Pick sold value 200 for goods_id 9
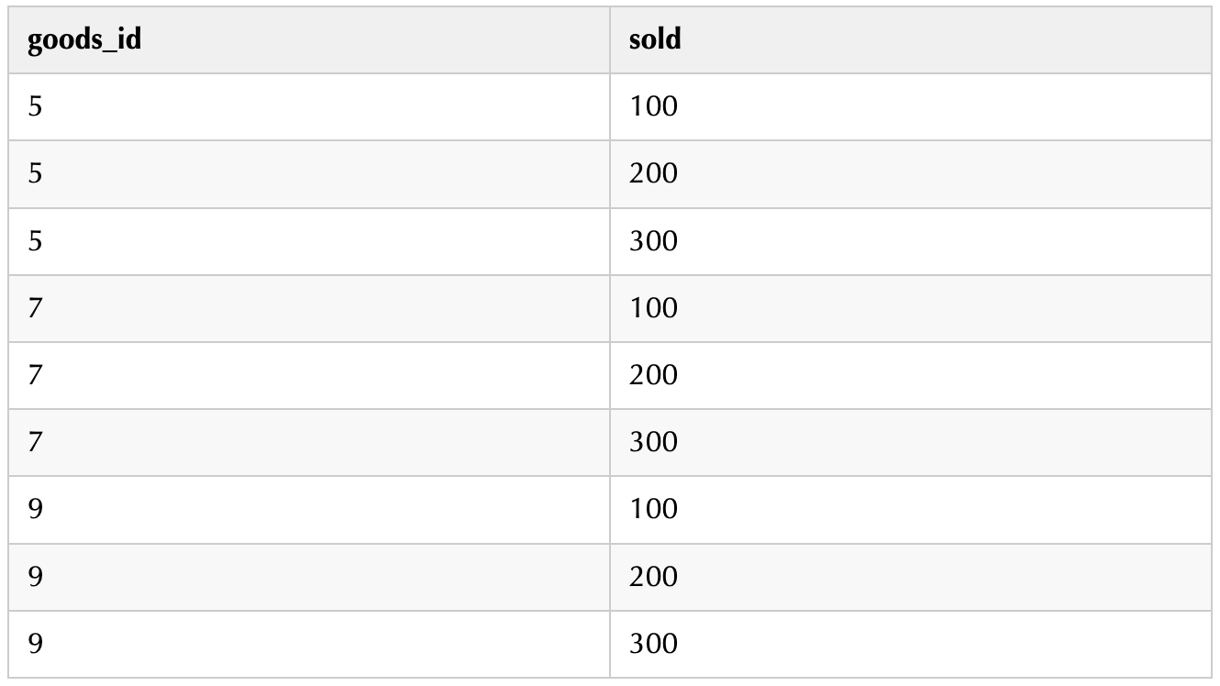Screen dimensions: 1220x686 pos(653,577)
